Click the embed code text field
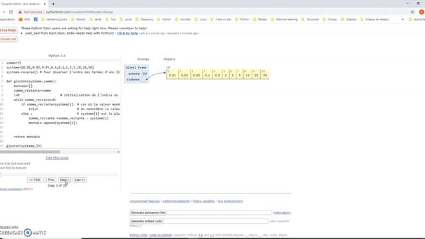425x239 pixels. 216,221
